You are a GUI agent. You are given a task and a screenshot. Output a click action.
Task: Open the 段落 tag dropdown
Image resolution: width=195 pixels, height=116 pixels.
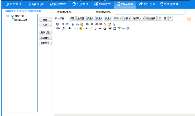[x=117, y=19]
